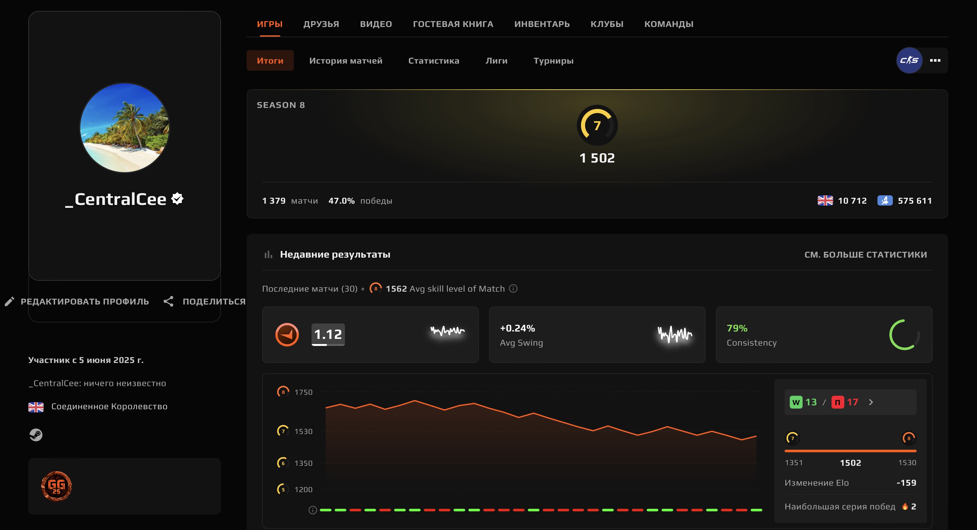Open the Steam profile icon link
Image resolution: width=977 pixels, height=530 pixels.
click(x=36, y=435)
